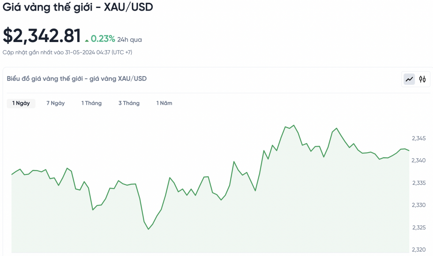Click the green up-arrow beside 0.23%
The width and height of the screenshot is (433, 256).
click(x=87, y=40)
